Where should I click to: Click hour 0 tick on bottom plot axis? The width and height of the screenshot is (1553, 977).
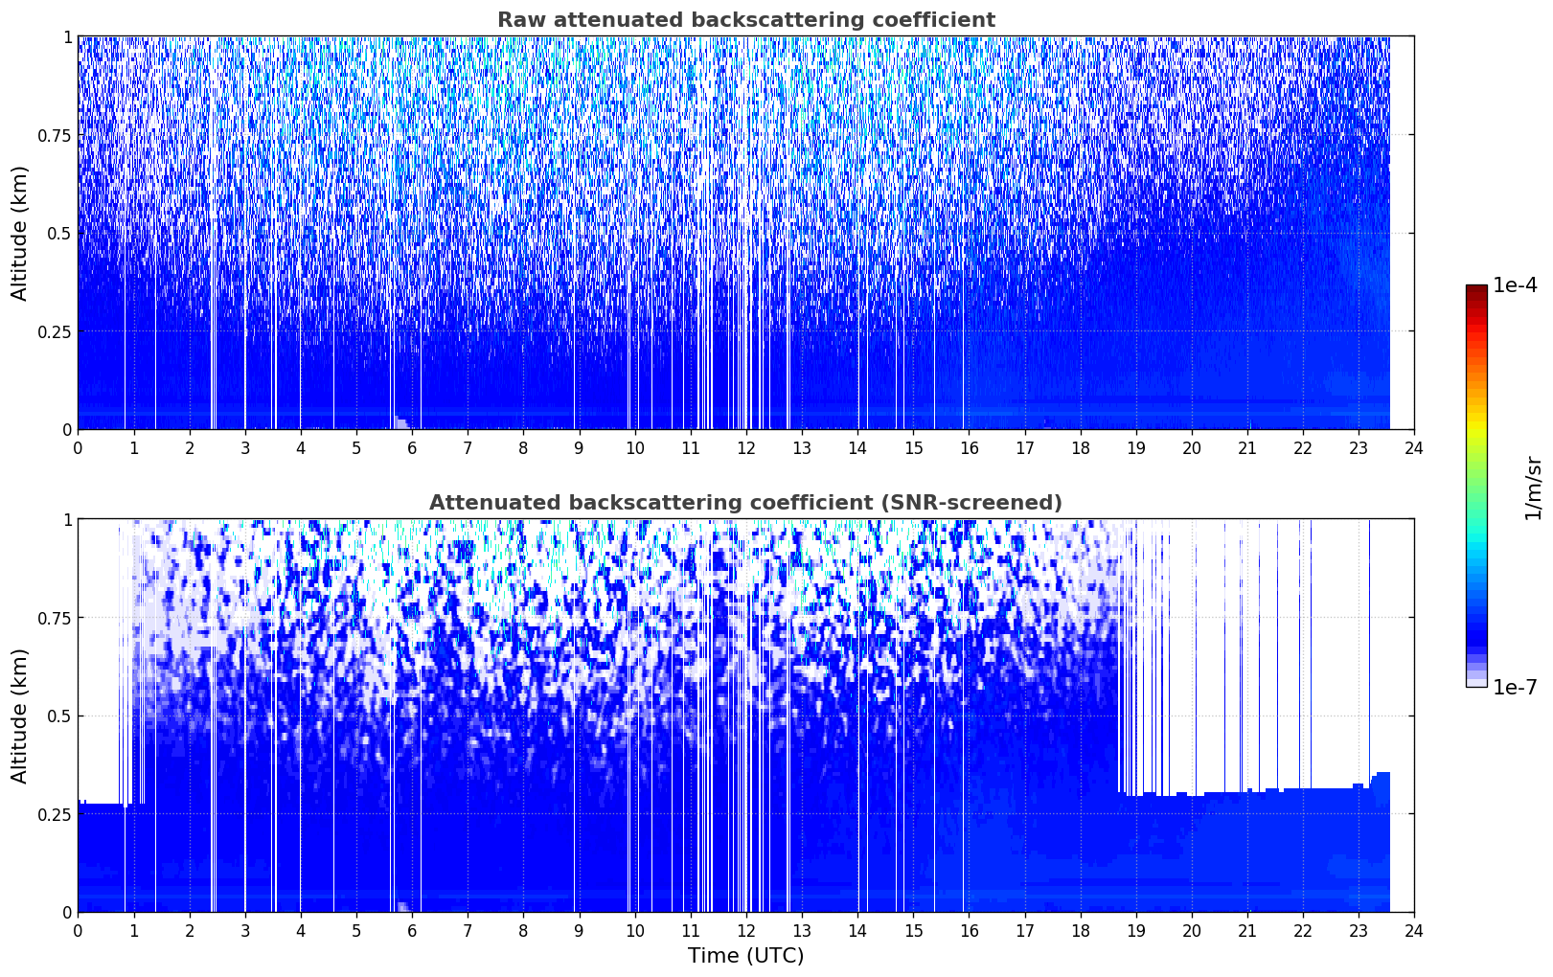coord(78,930)
